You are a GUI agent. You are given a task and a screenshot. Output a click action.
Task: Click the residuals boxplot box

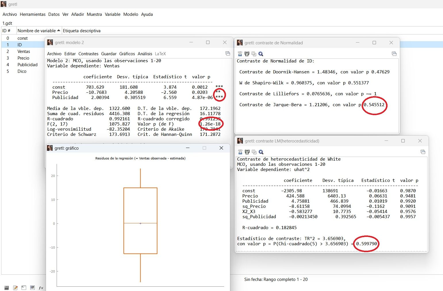[x=140, y=207]
